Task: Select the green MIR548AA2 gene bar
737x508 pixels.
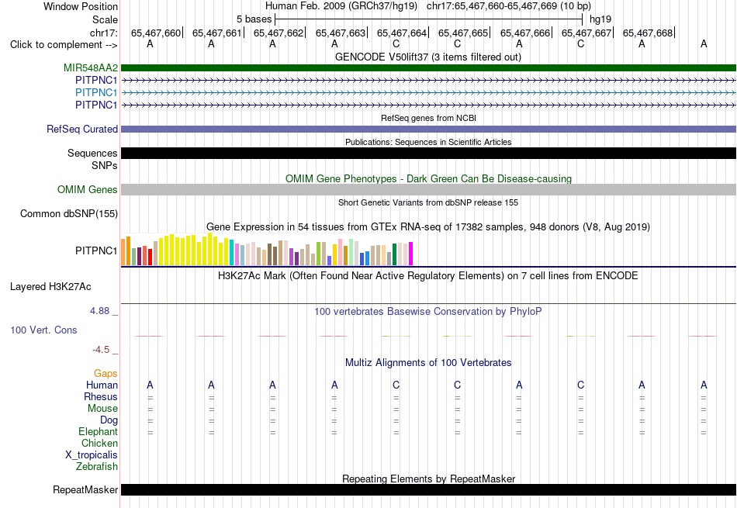Action: click(428, 68)
